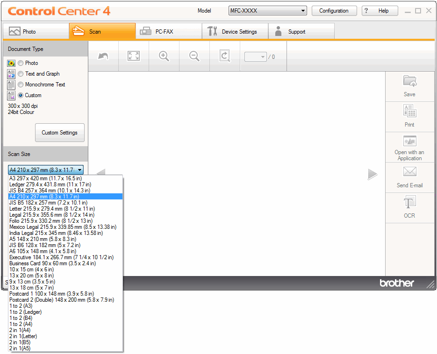Open the page number dropdown in toolbar
Image resolution: width=437 pixels, height=354 pixels.
255,57
